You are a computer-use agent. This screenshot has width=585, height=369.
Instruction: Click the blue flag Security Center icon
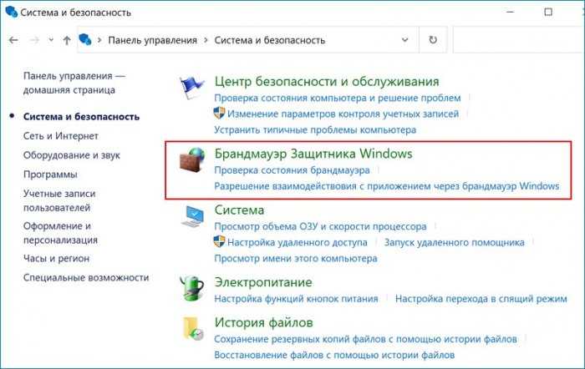coord(191,88)
